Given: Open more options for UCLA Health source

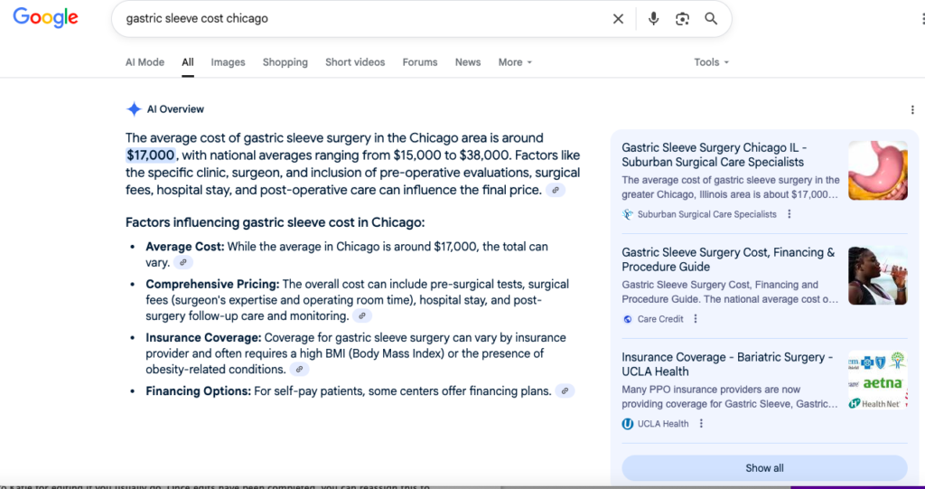Looking at the screenshot, I should (701, 423).
